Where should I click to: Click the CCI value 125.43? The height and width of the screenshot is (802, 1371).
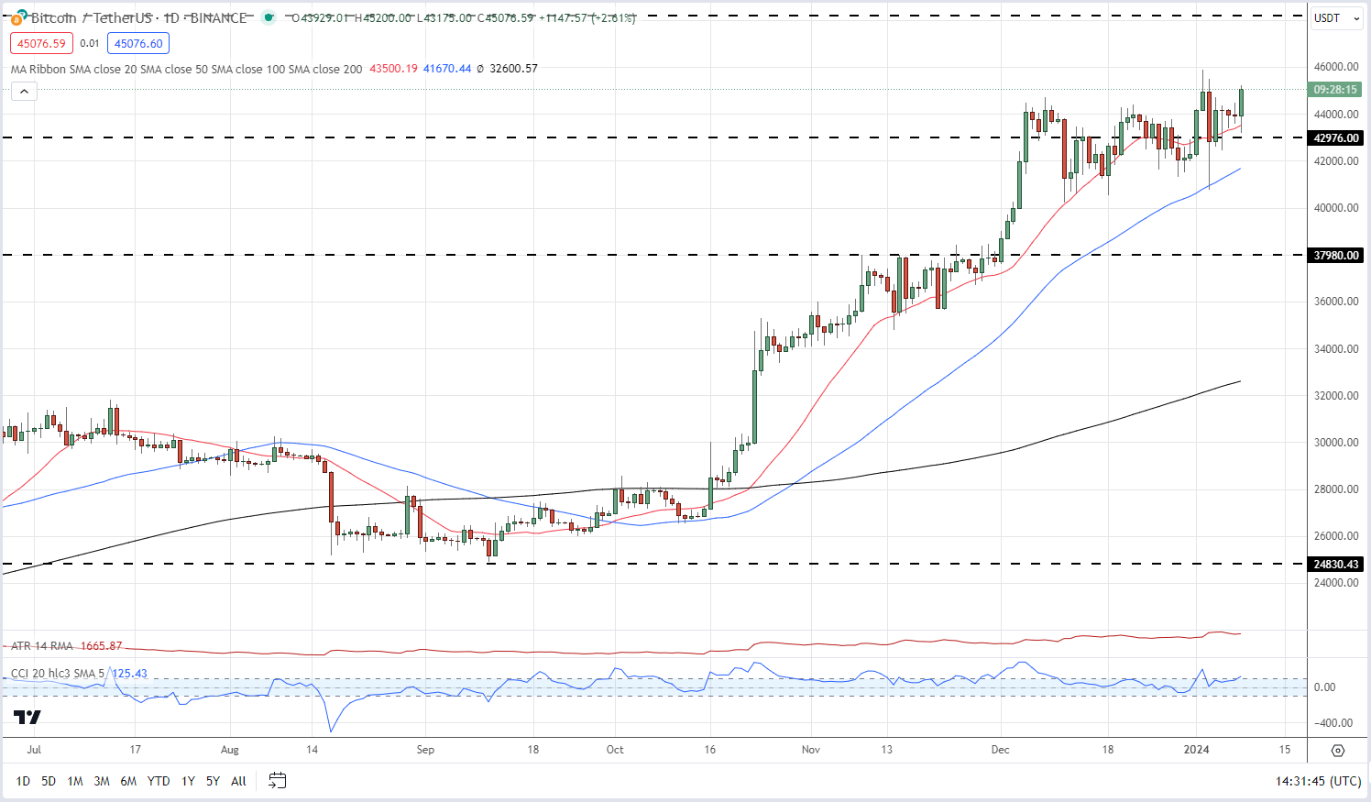coord(129,674)
